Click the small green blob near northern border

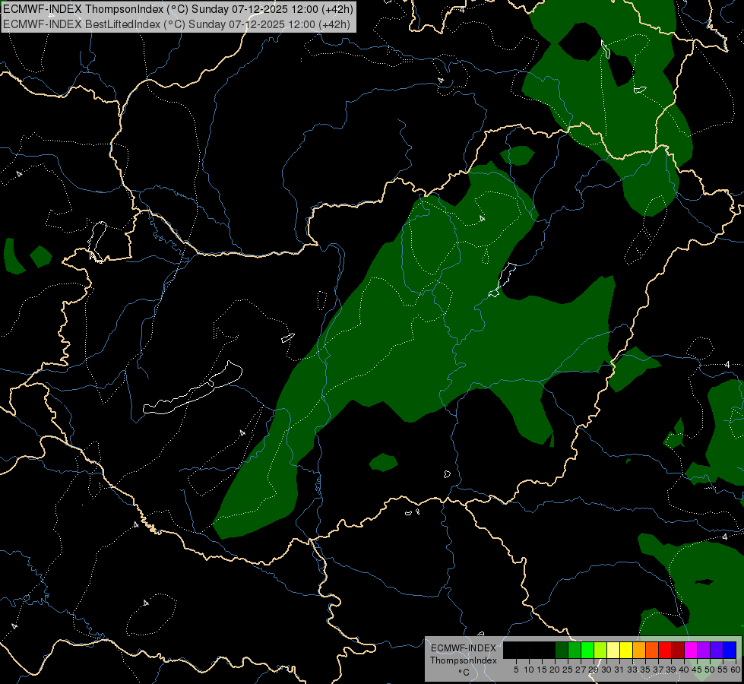pos(518,155)
